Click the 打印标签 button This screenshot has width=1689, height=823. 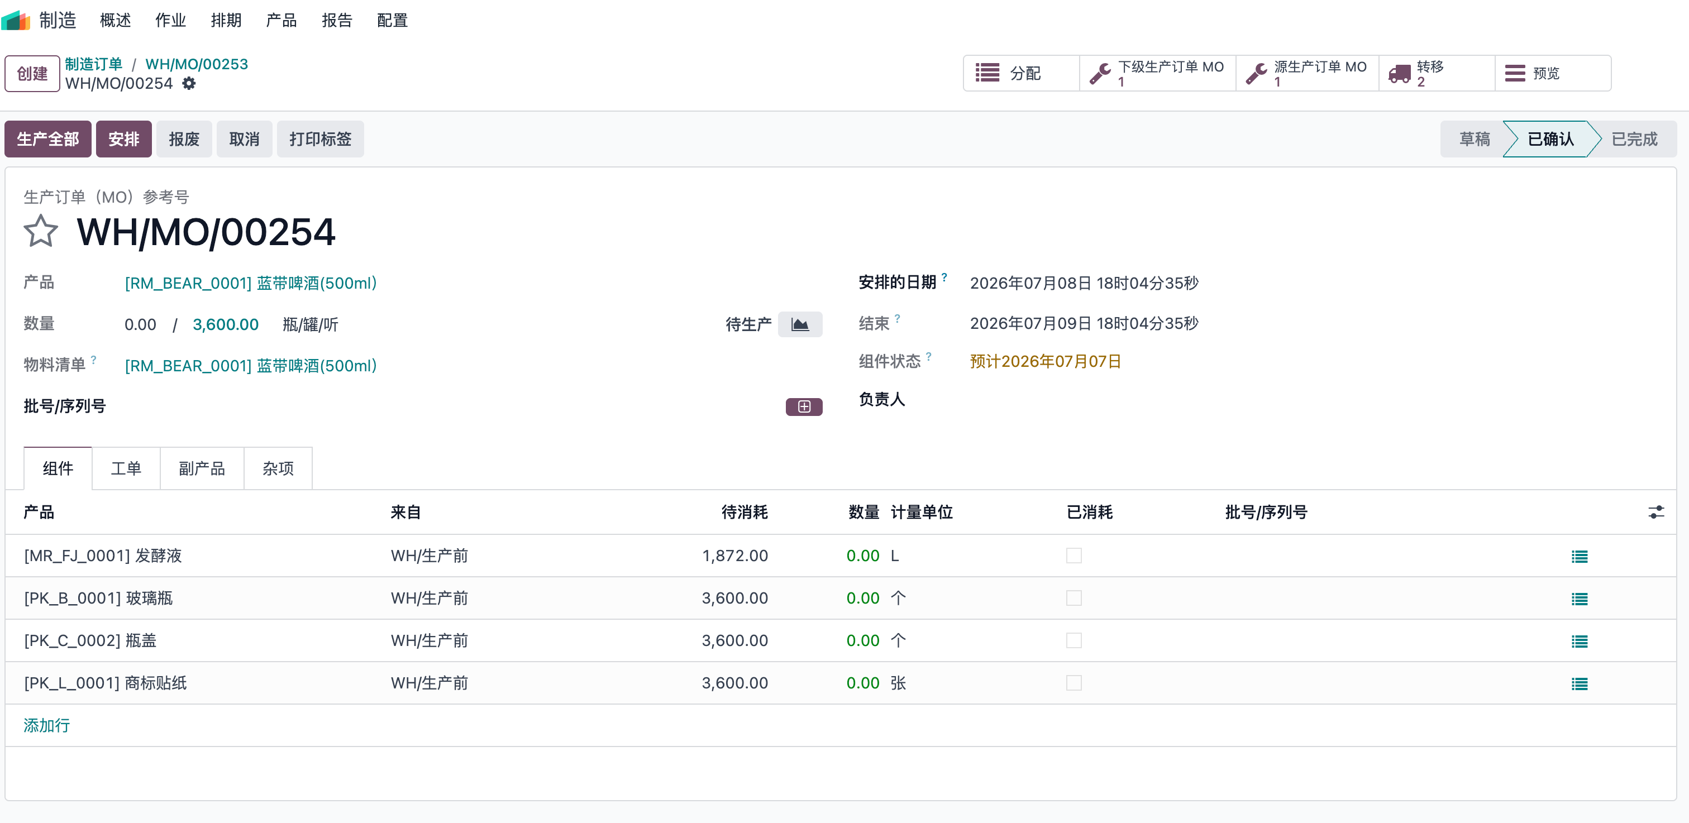[x=321, y=139]
